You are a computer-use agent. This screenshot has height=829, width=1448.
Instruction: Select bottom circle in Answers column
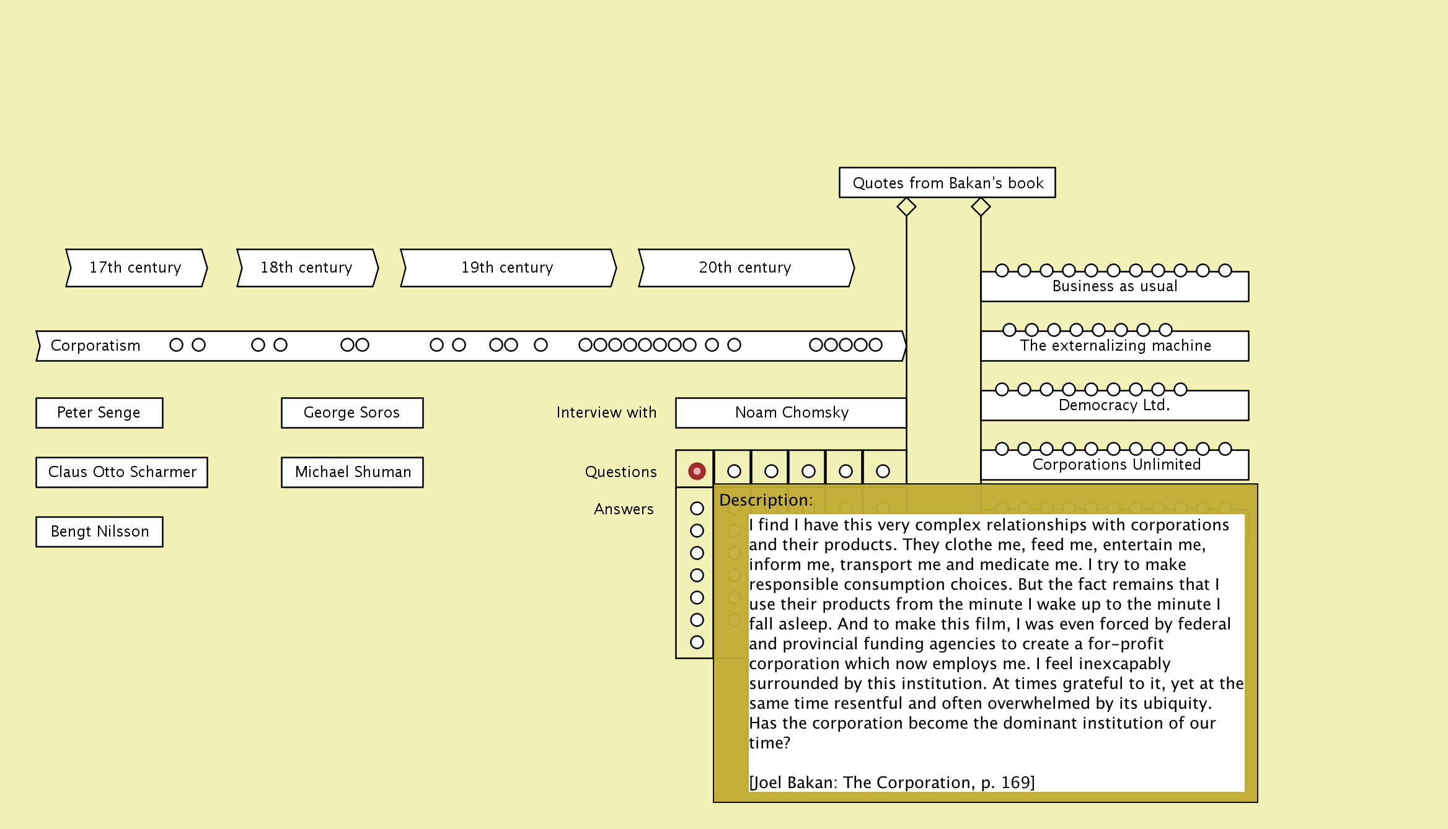coord(697,643)
